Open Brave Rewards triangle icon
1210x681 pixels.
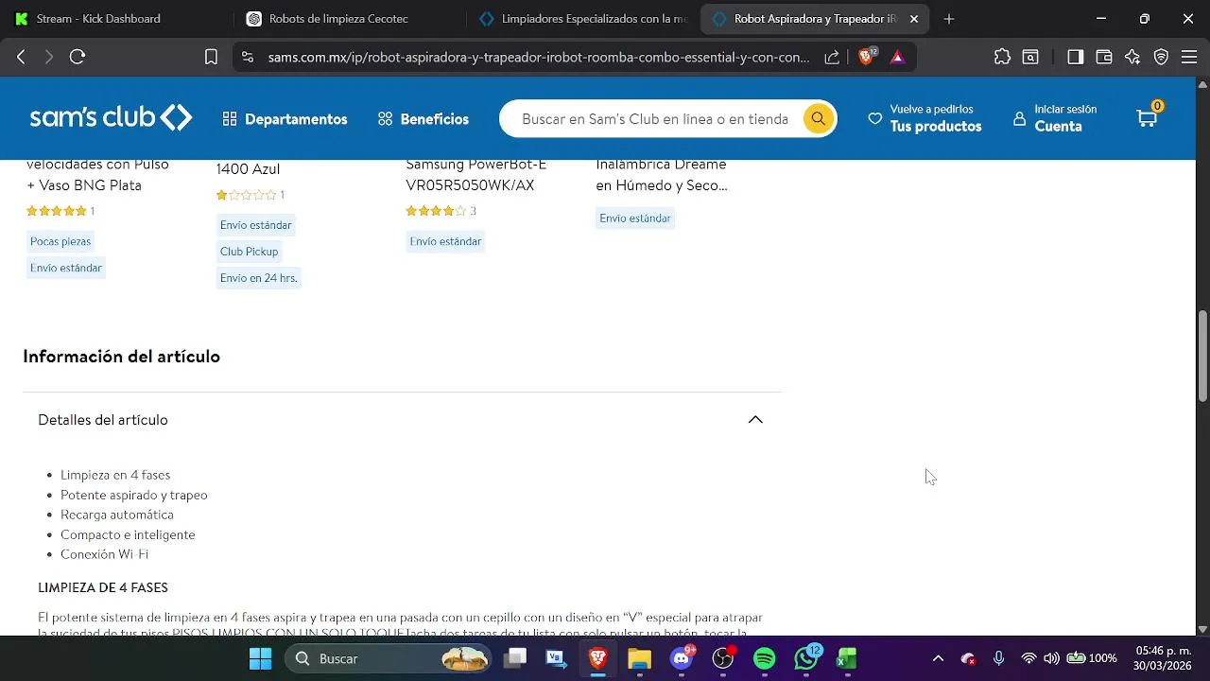point(897,57)
